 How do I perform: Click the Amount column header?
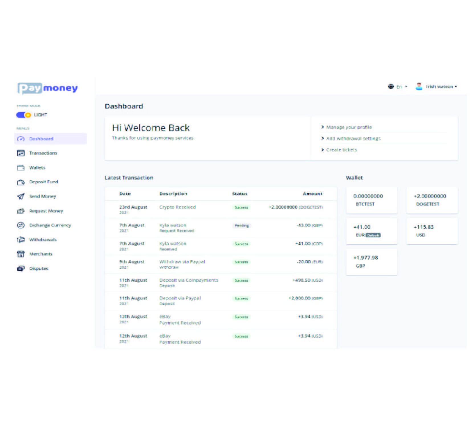pyautogui.click(x=313, y=194)
